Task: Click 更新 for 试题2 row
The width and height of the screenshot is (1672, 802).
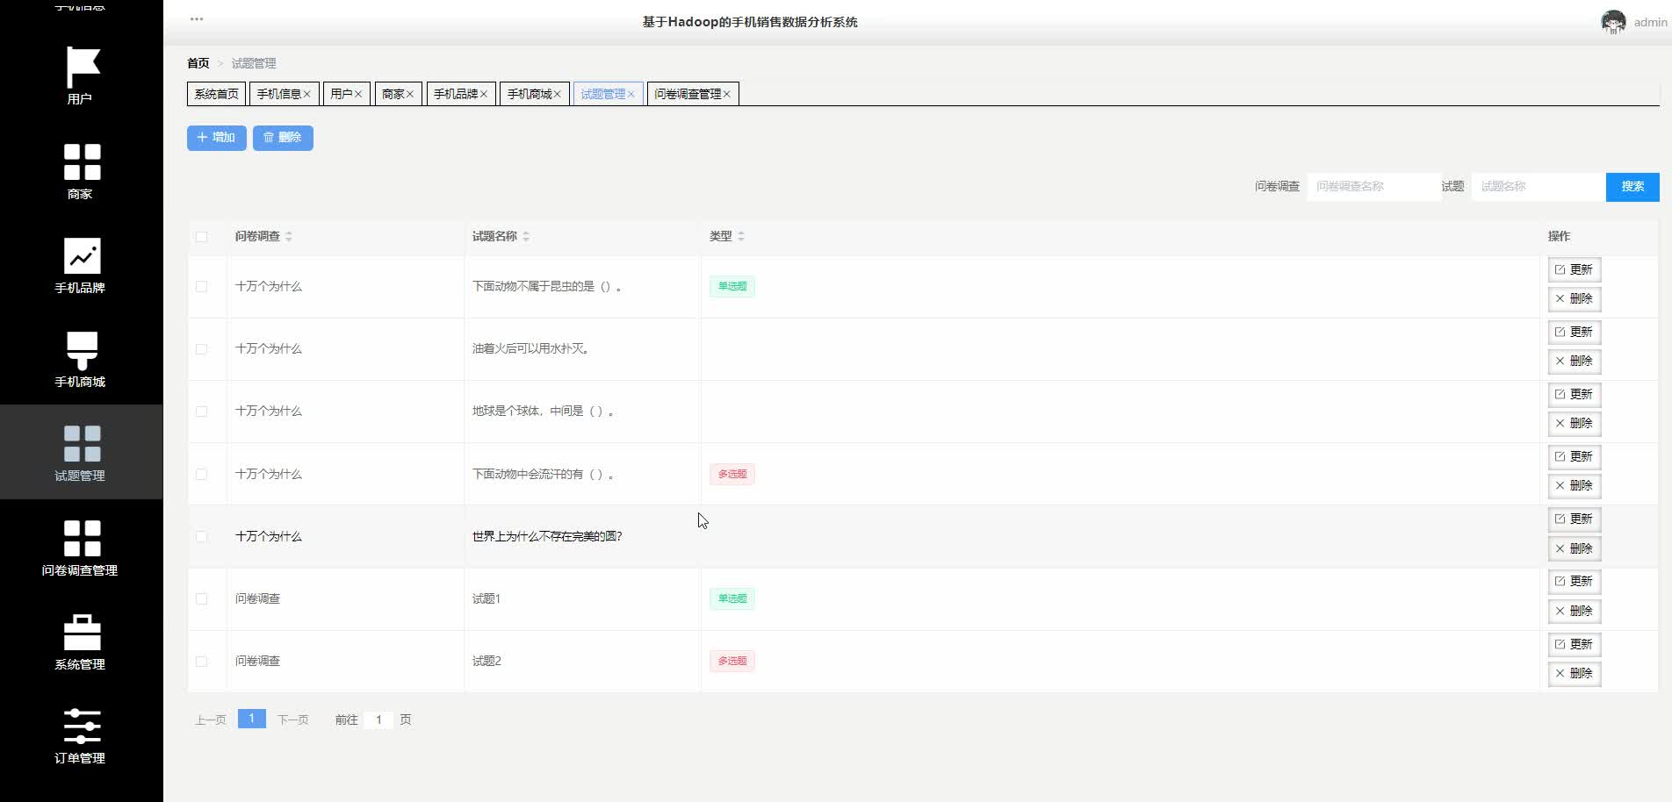Action: (1575, 644)
